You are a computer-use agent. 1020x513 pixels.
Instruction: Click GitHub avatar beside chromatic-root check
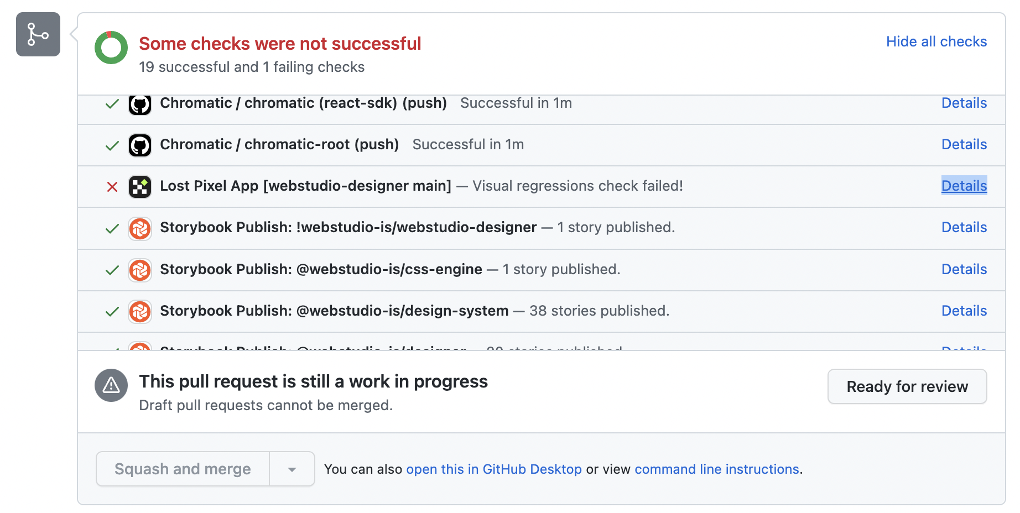coord(140,145)
